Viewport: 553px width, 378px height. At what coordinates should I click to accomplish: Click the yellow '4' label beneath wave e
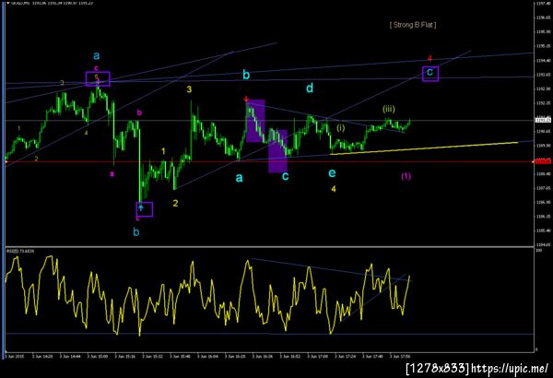pos(334,189)
